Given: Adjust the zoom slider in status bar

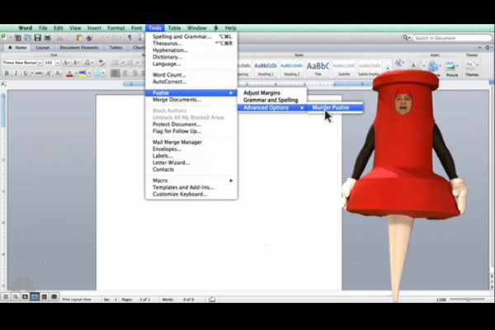Looking at the screenshot, I should click(466, 298).
